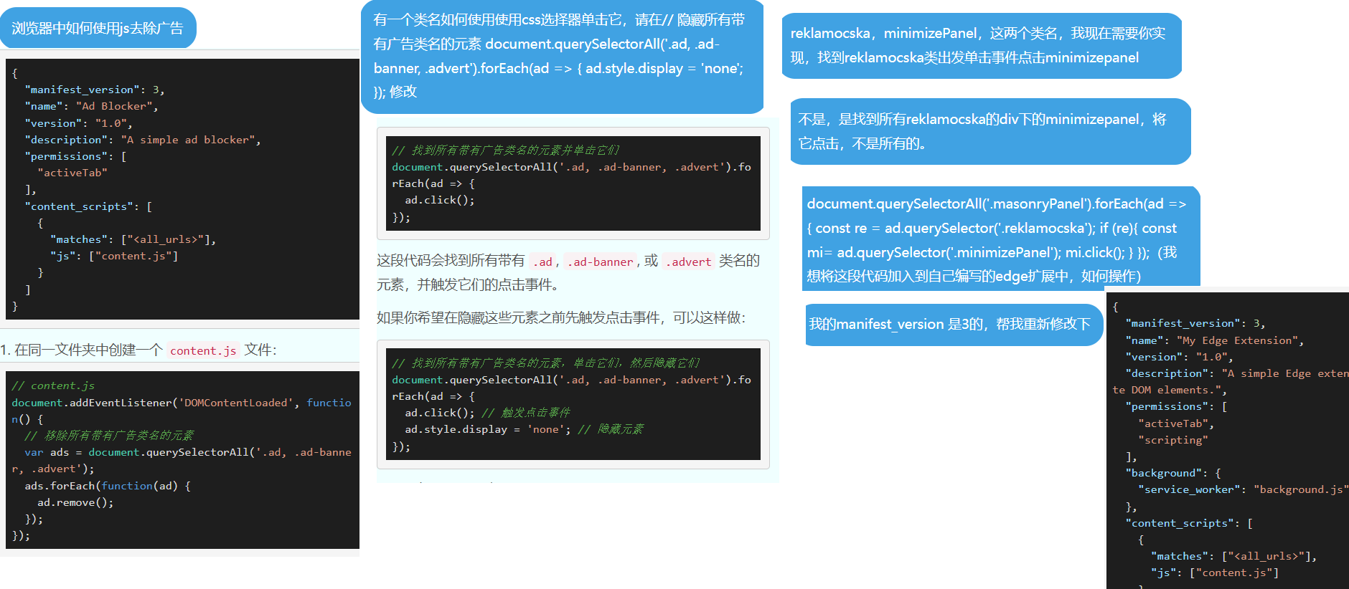Click the 'var ads = document.querySelectorAll' line

(182, 460)
